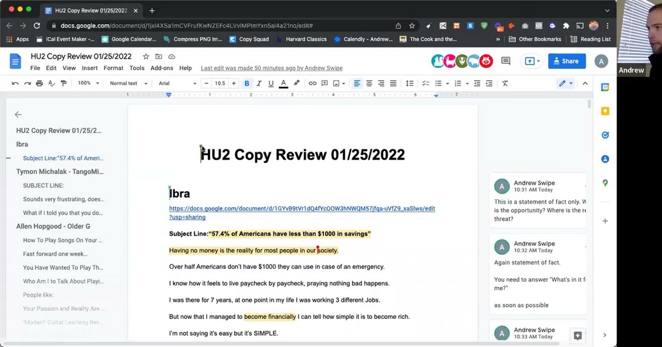Click the Undo arrow in toolbar
662x347 pixels.
(15, 83)
